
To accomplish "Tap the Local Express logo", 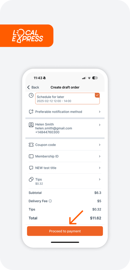I will pyautogui.click(x=27, y=36).
